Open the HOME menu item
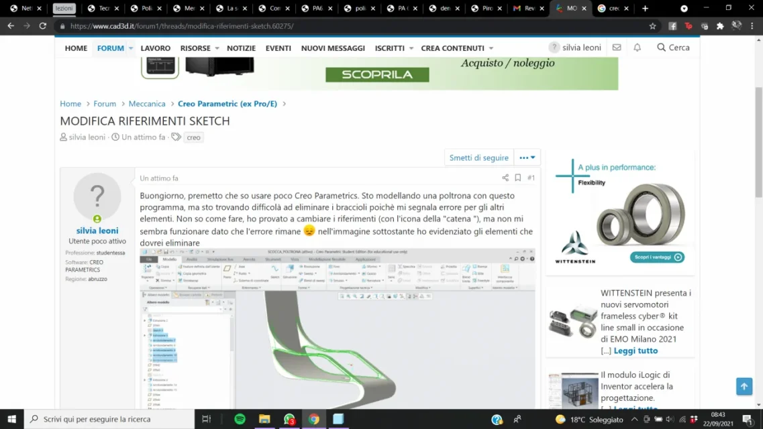The width and height of the screenshot is (763, 429). tap(76, 48)
